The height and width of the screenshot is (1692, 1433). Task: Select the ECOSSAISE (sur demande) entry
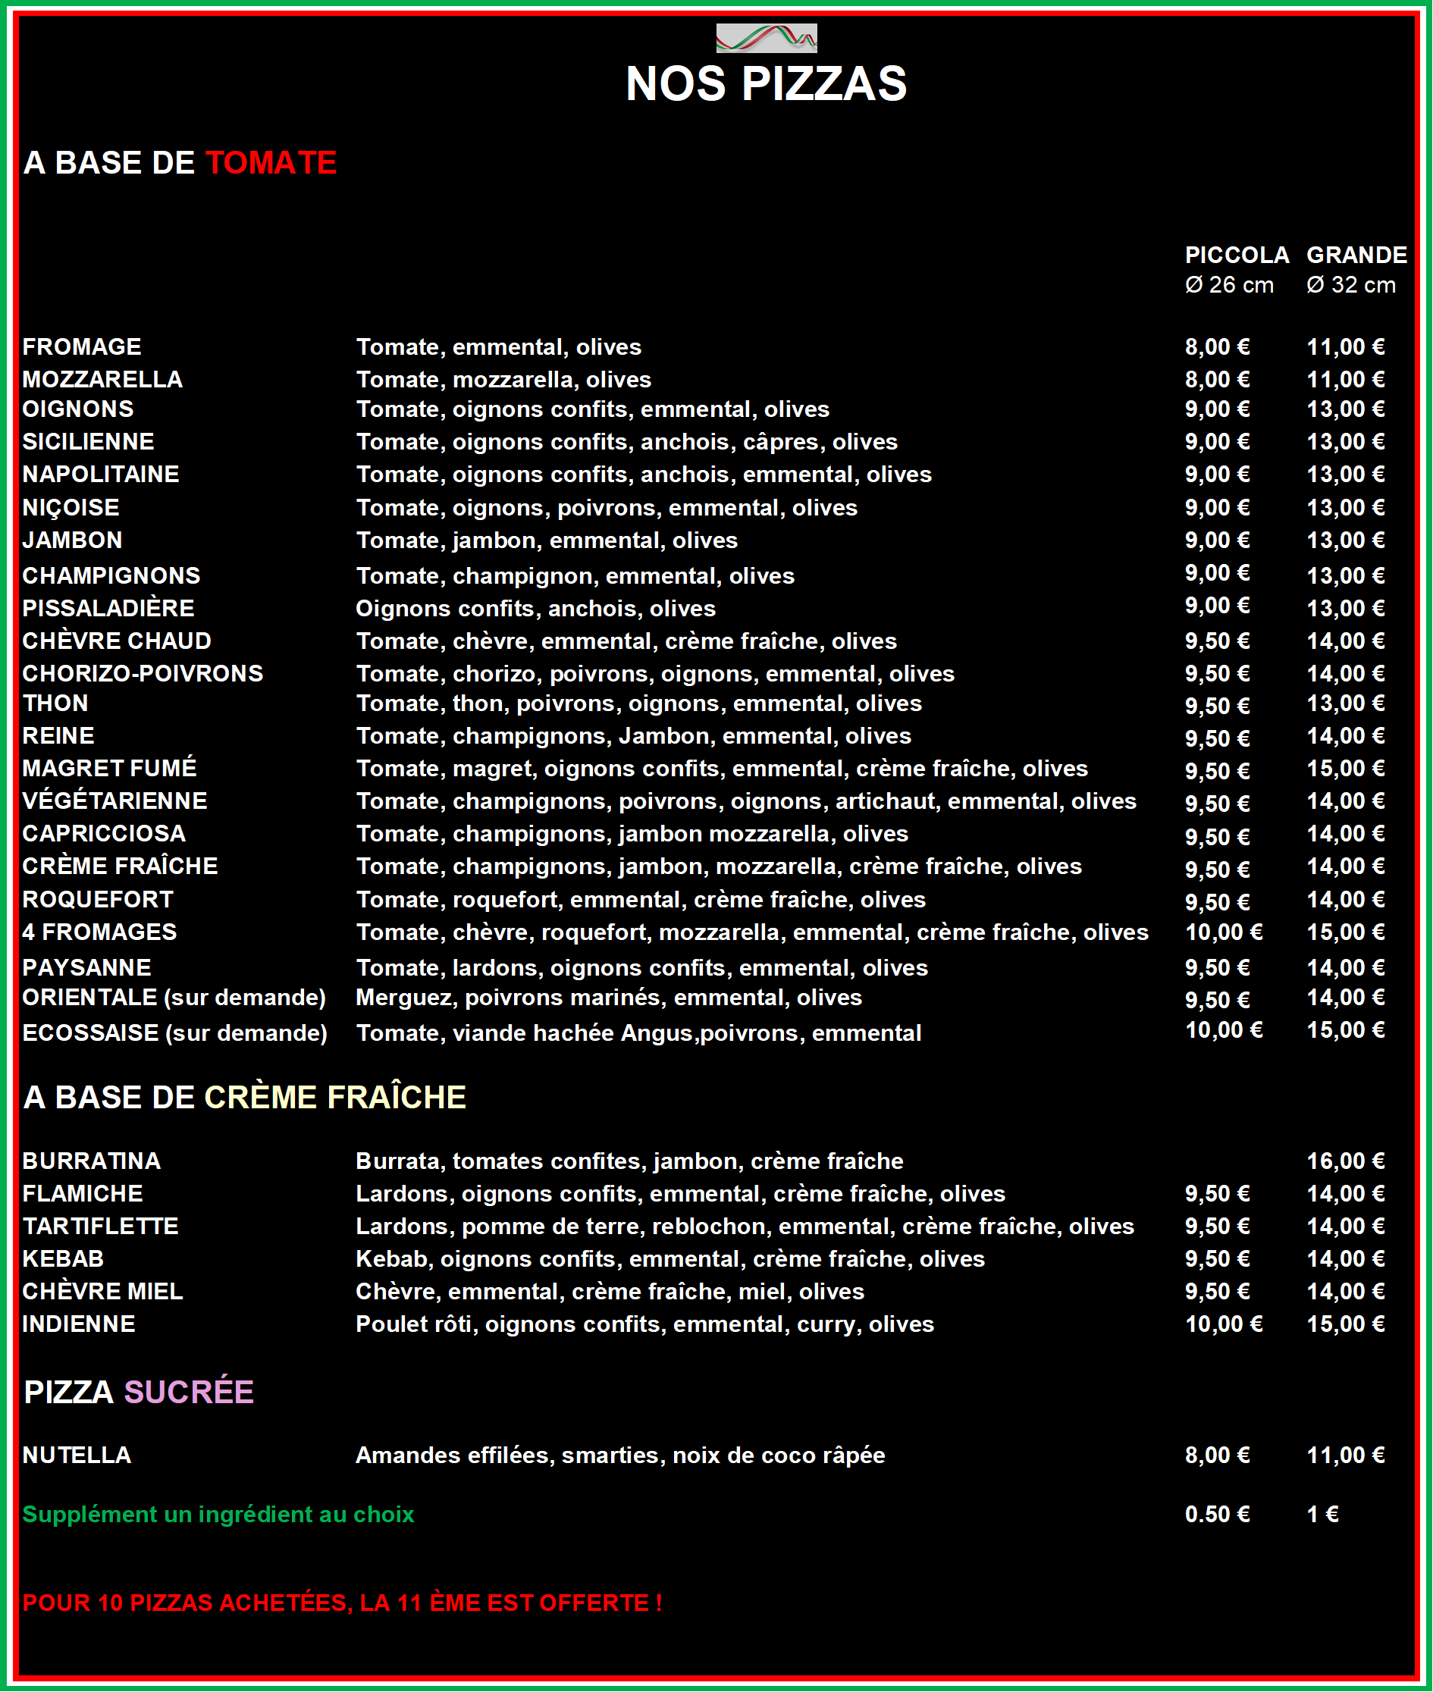tap(174, 1032)
